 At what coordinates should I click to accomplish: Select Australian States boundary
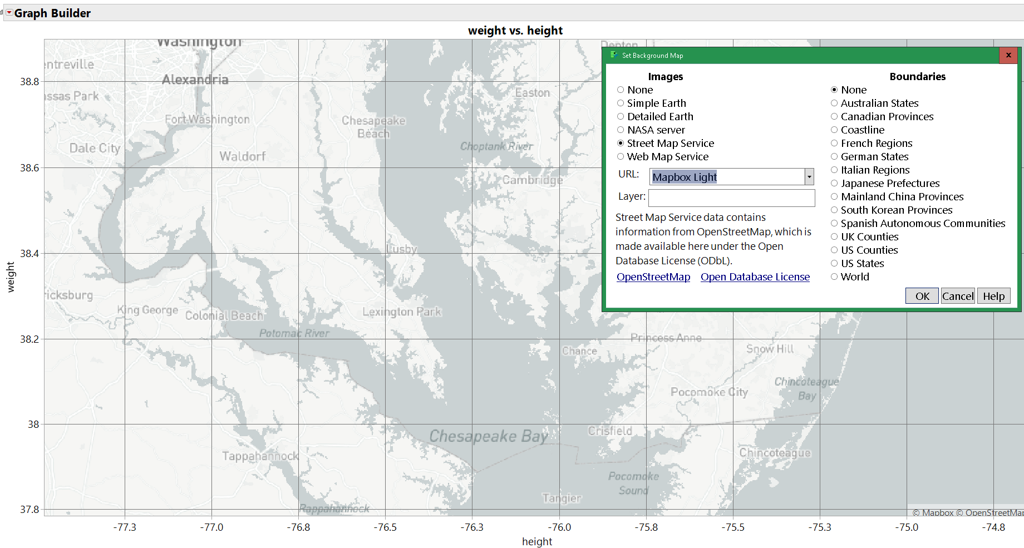(x=834, y=103)
